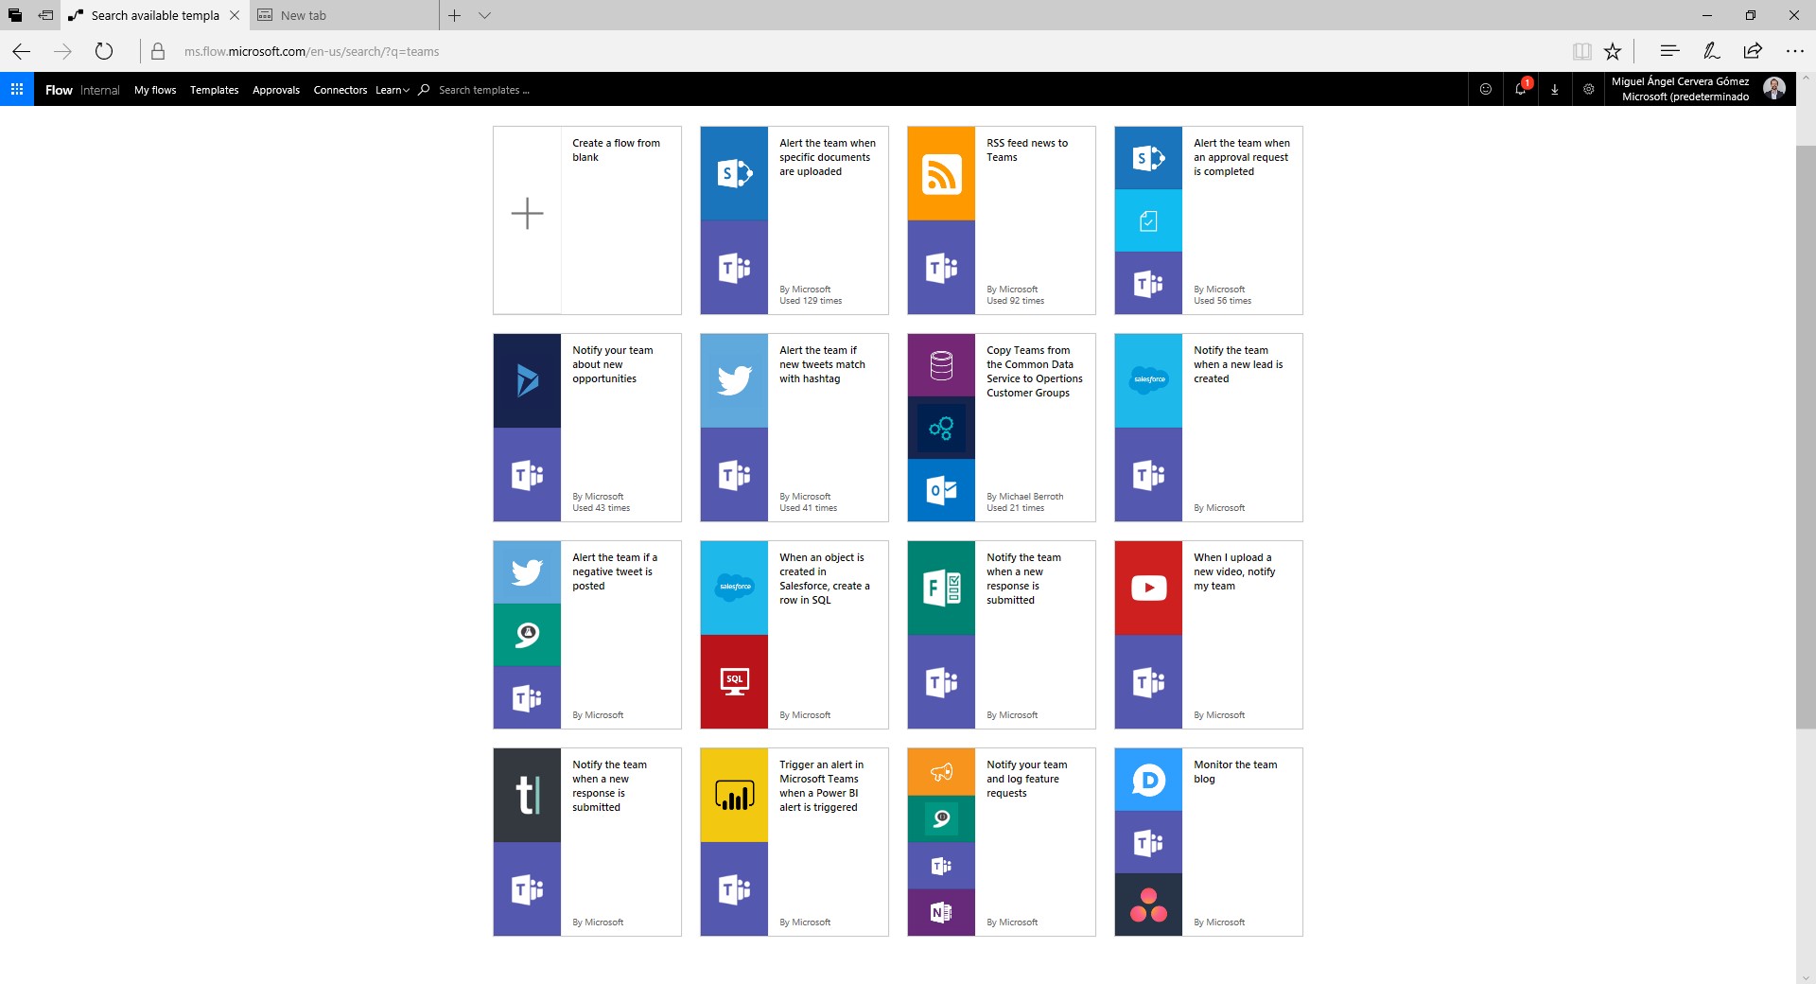This screenshot has height=984, width=1816.
Task: Expand the Learn dropdown menu
Action: (x=393, y=90)
